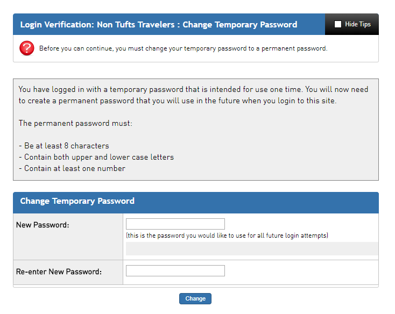Click 'Non Tufts Travelers' in page title

coord(136,24)
